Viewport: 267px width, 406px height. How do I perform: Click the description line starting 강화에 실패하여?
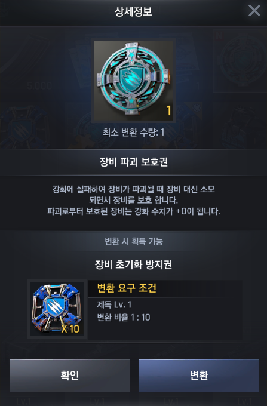134,189
